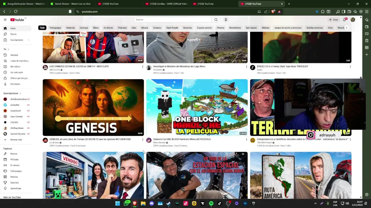Open Brave main hamburger menu
This screenshot has width=371, height=208.
click(367, 12)
